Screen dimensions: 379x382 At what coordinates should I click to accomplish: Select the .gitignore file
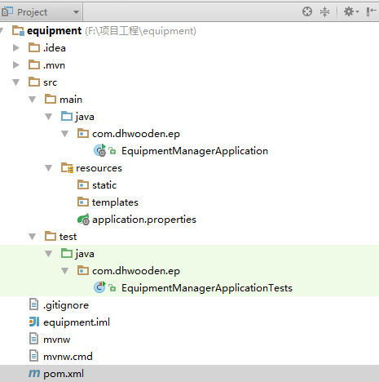pyautogui.click(x=59, y=305)
